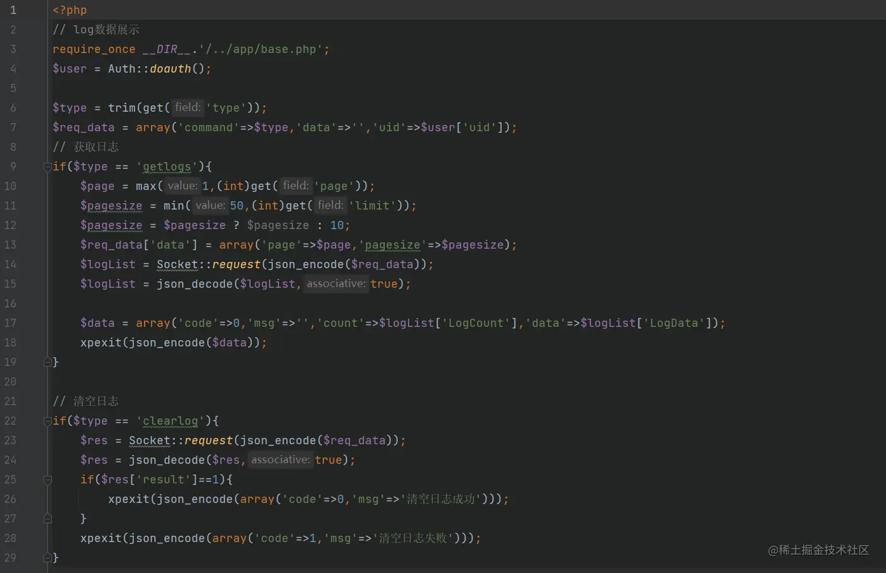Click the '/../app/base.php' string

pos(261,49)
